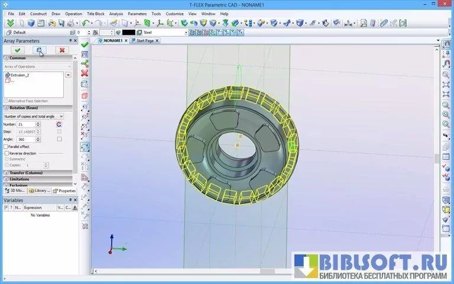Click red X icon in vertical automenu
454x284 pixels.
85,73
